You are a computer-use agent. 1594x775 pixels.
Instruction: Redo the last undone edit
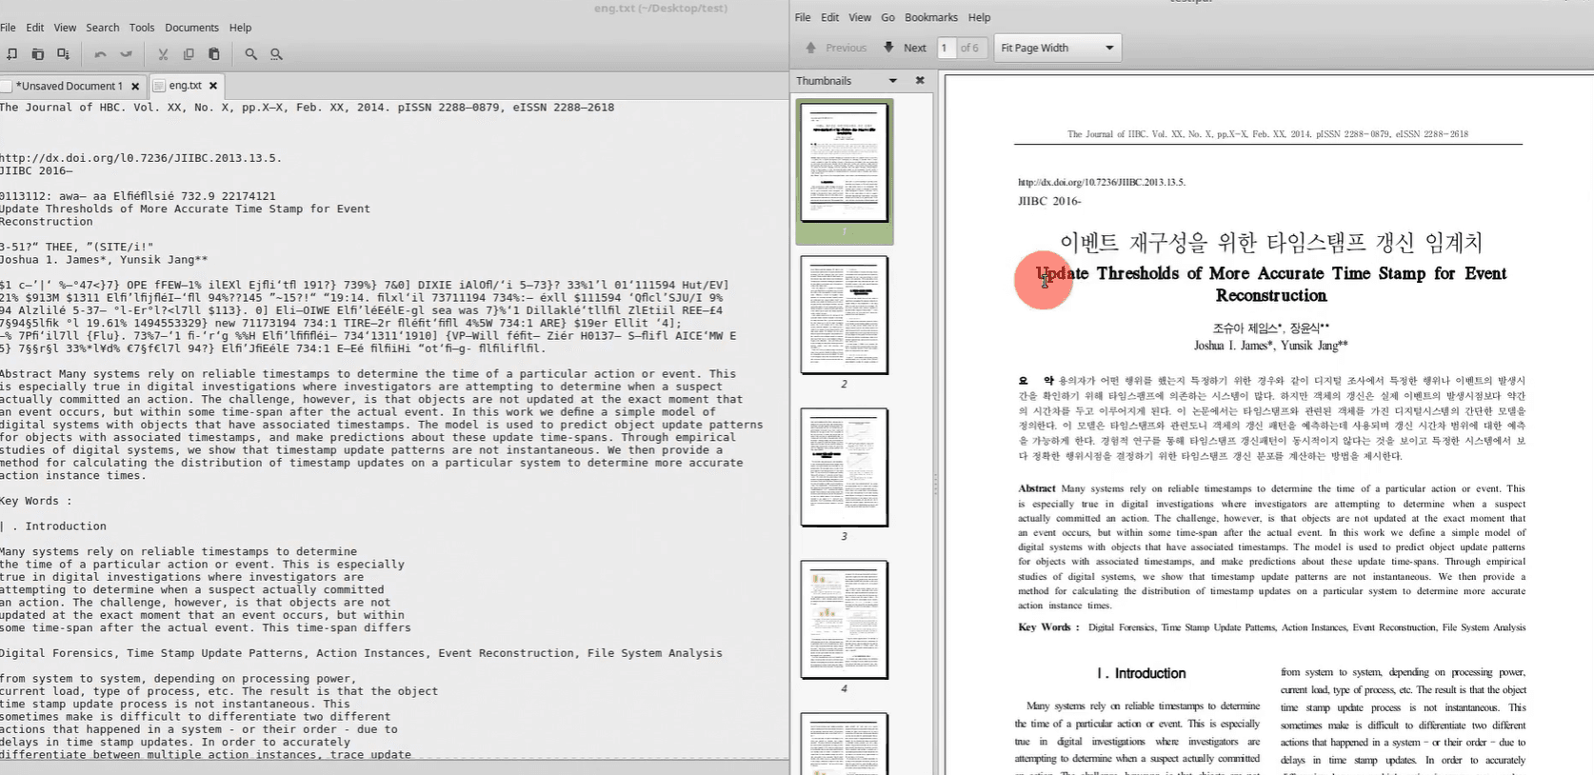126,54
